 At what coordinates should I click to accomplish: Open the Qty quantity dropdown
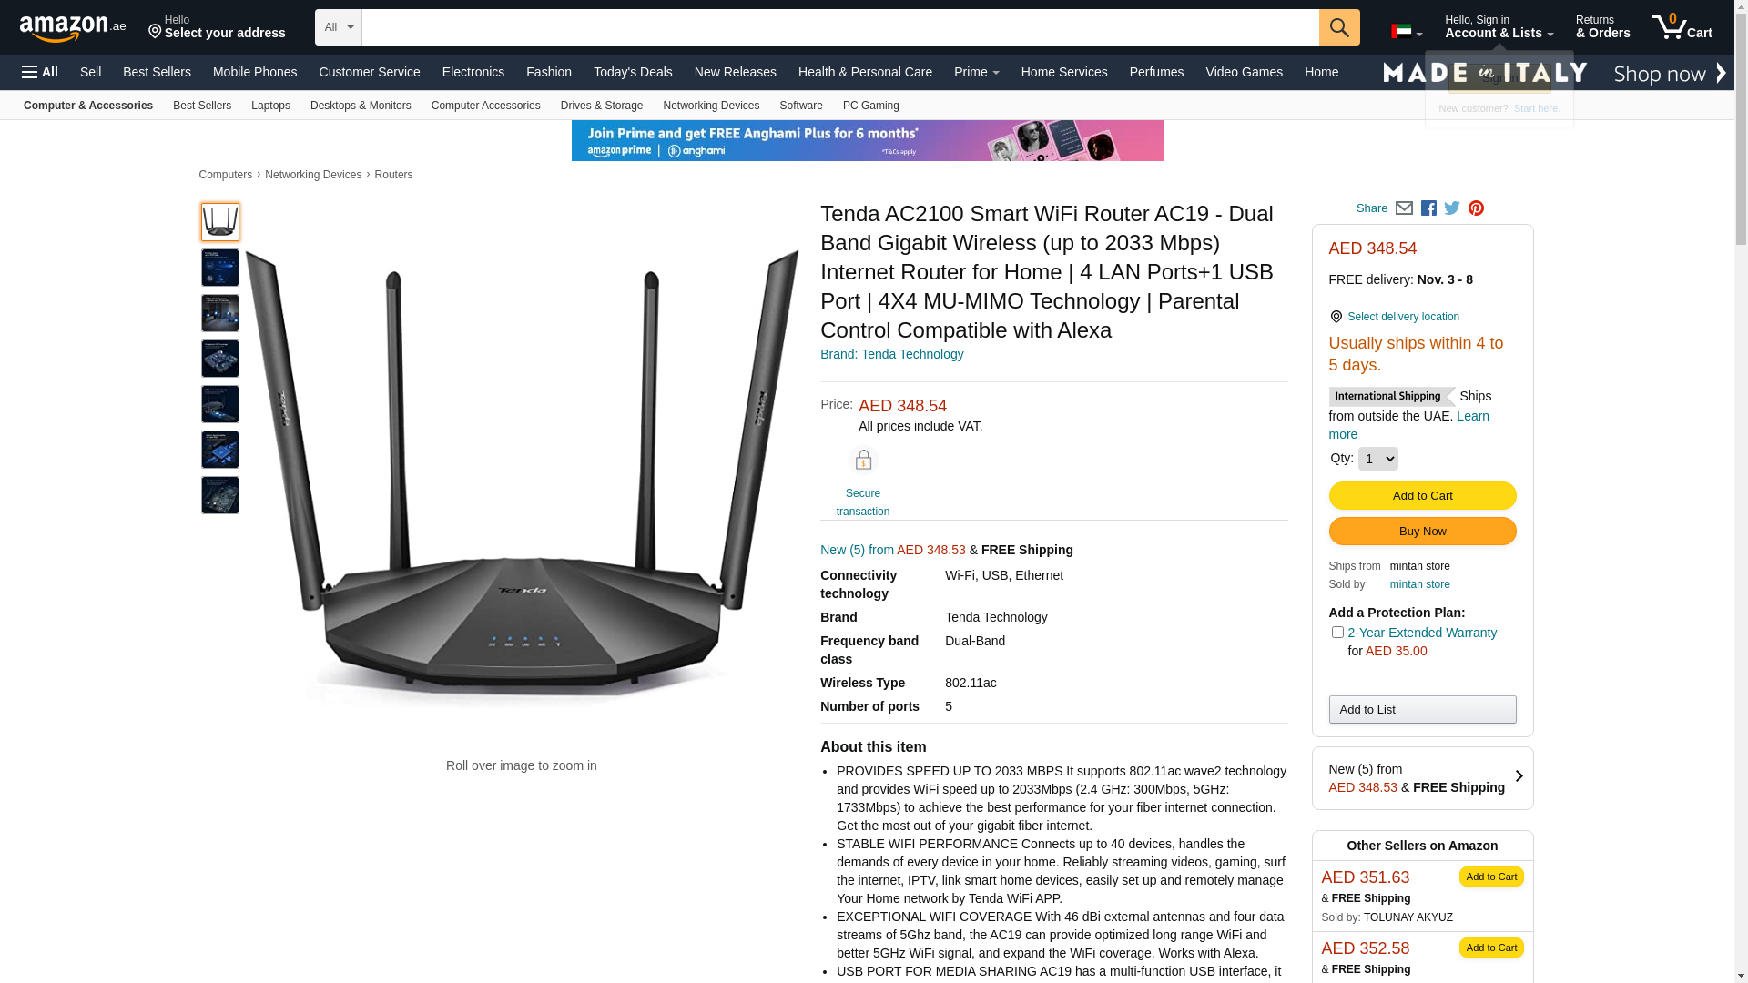[1377, 459]
